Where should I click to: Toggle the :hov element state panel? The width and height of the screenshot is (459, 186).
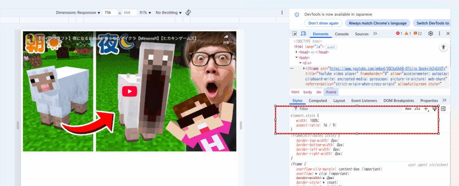(x=408, y=108)
